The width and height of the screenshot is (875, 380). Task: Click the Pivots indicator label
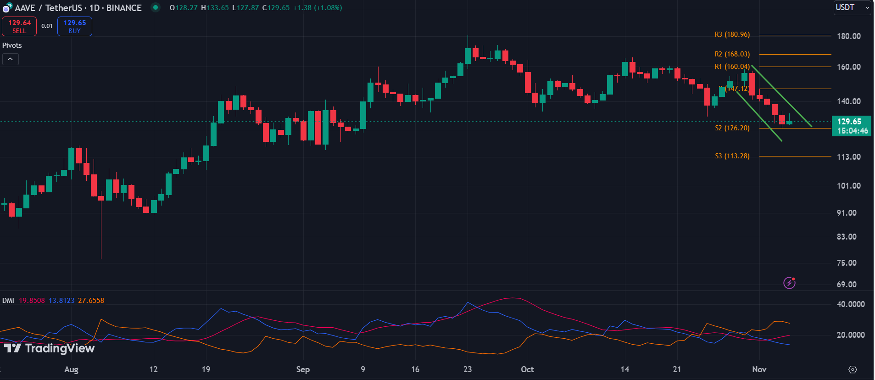(x=12, y=45)
